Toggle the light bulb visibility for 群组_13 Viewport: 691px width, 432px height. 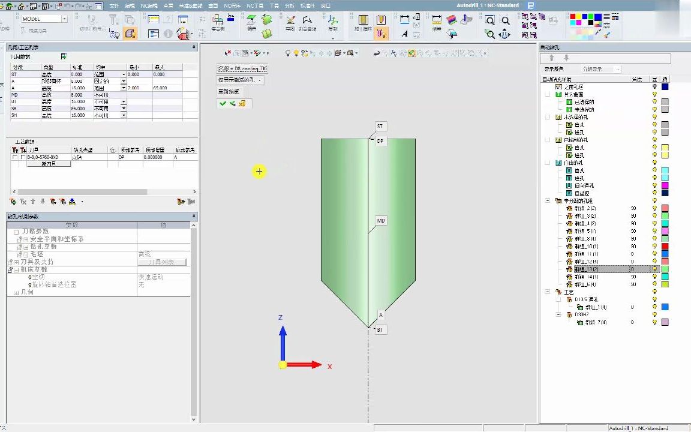click(654, 269)
